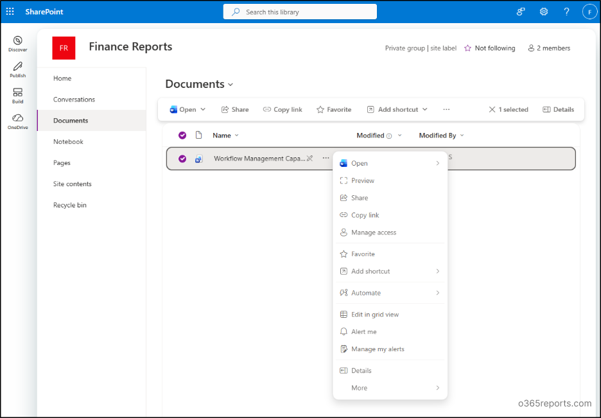Clear selection with 1 selected X
Screen dimensions: 601x418
tap(492, 110)
